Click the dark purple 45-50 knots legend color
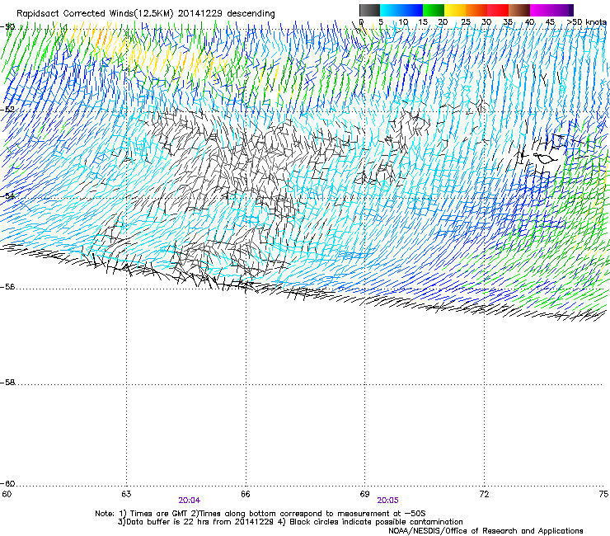 coord(562,10)
